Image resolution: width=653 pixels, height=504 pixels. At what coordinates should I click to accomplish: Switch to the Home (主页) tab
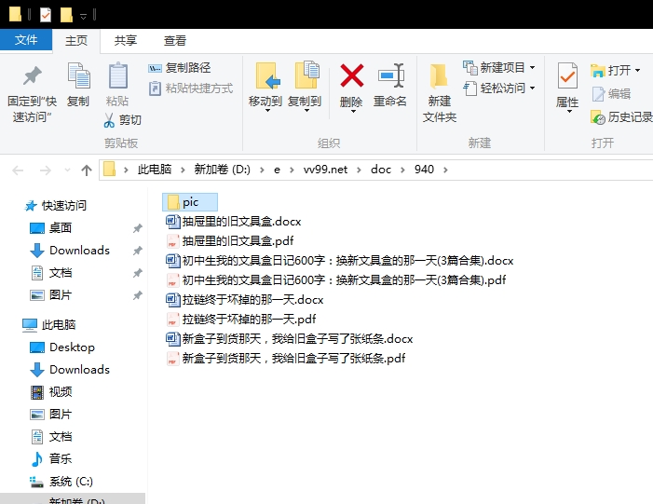coord(76,41)
